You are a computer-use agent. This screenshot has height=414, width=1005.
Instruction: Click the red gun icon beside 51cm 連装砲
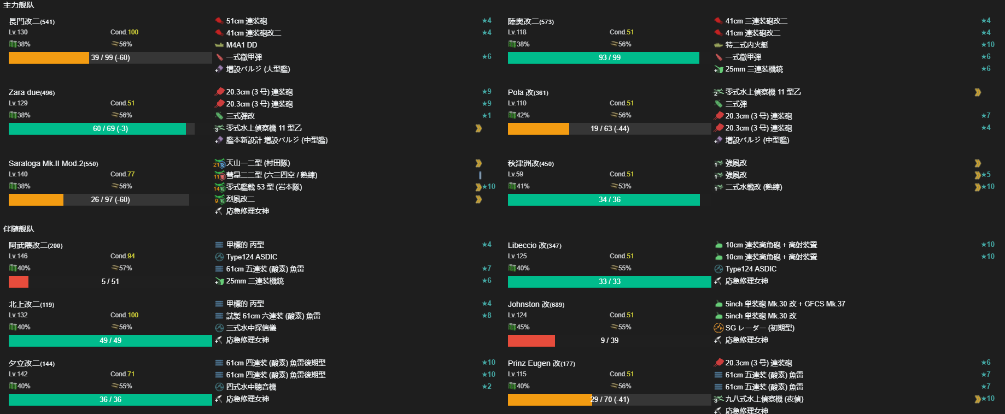coord(219,21)
